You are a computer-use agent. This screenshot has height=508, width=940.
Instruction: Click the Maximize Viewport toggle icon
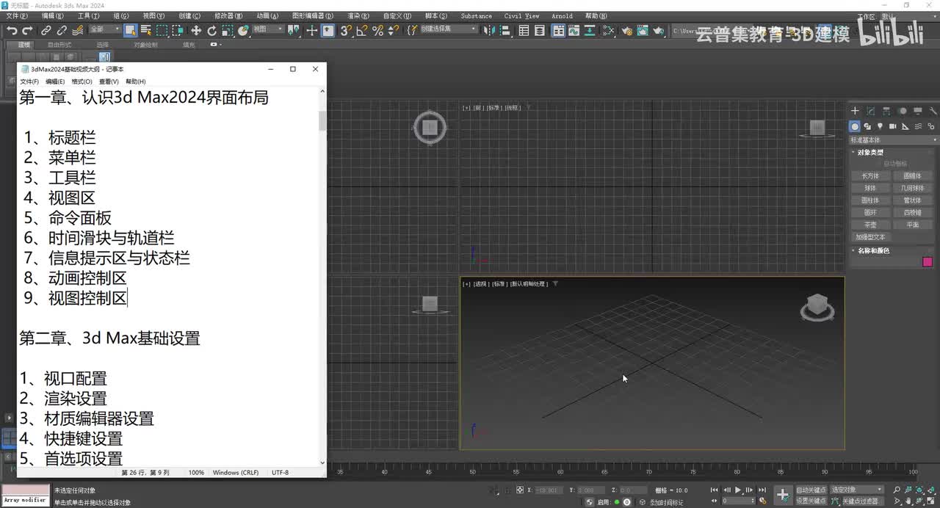[x=931, y=501]
